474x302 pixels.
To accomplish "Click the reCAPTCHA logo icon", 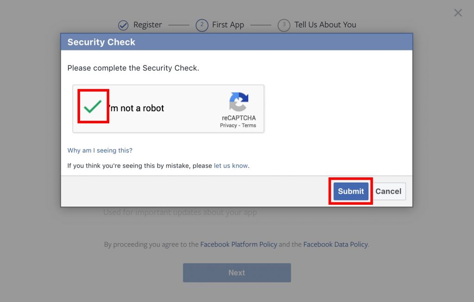I will pyautogui.click(x=239, y=102).
